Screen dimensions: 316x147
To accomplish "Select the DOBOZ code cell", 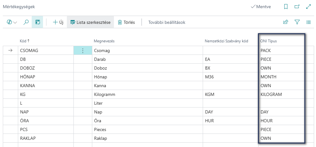I will (x=46, y=68).
